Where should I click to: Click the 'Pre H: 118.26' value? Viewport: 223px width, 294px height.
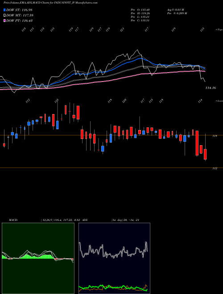140,13
